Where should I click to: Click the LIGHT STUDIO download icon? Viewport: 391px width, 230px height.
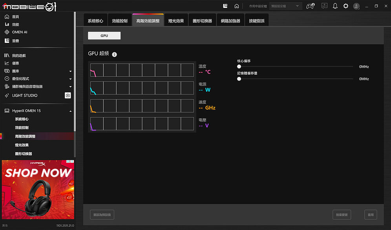(x=68, y=96)
